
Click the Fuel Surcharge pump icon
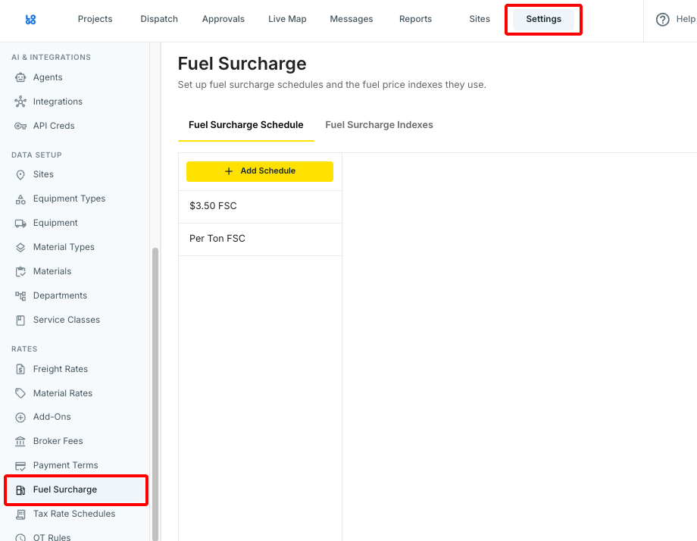point(20,490)
